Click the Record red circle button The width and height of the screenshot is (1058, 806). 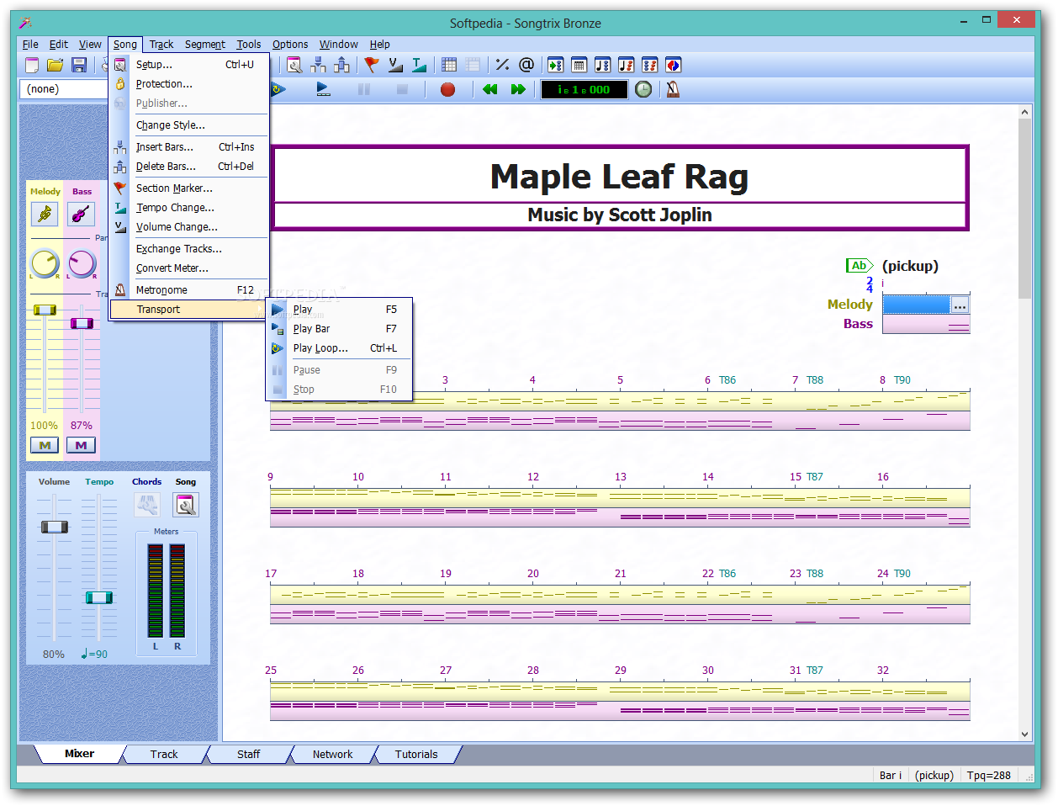pos(448,89)
